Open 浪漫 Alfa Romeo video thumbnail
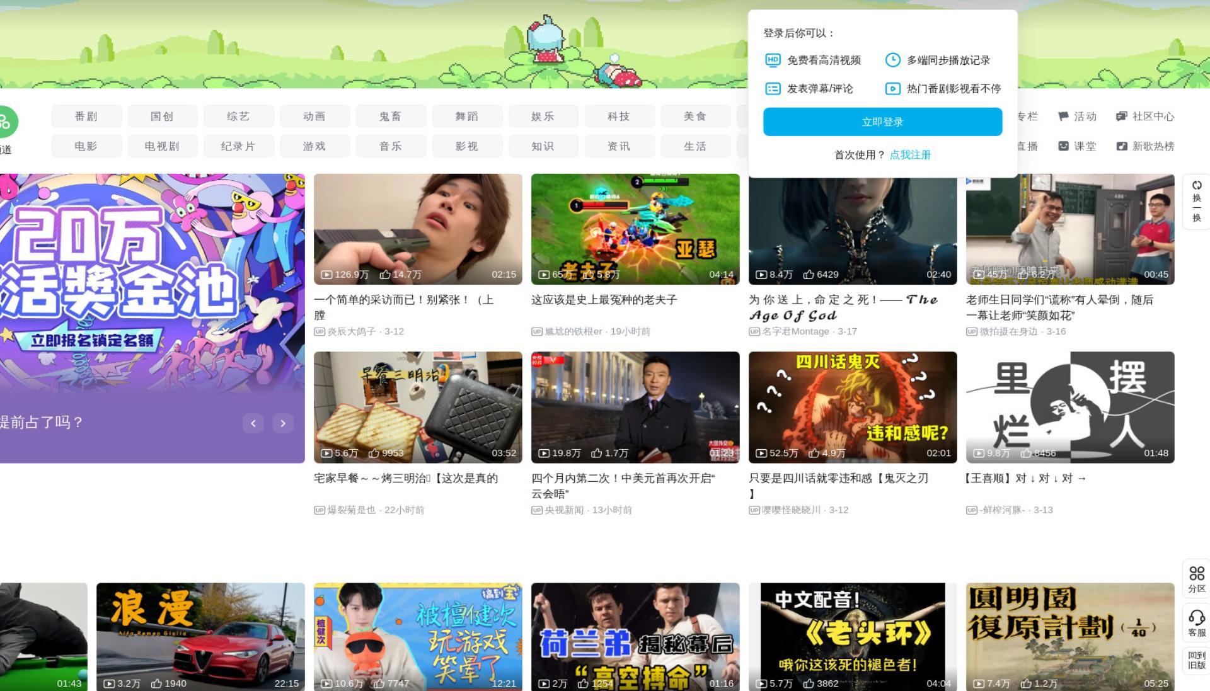This screenshot has height=691, width=1210. point(200,637)
